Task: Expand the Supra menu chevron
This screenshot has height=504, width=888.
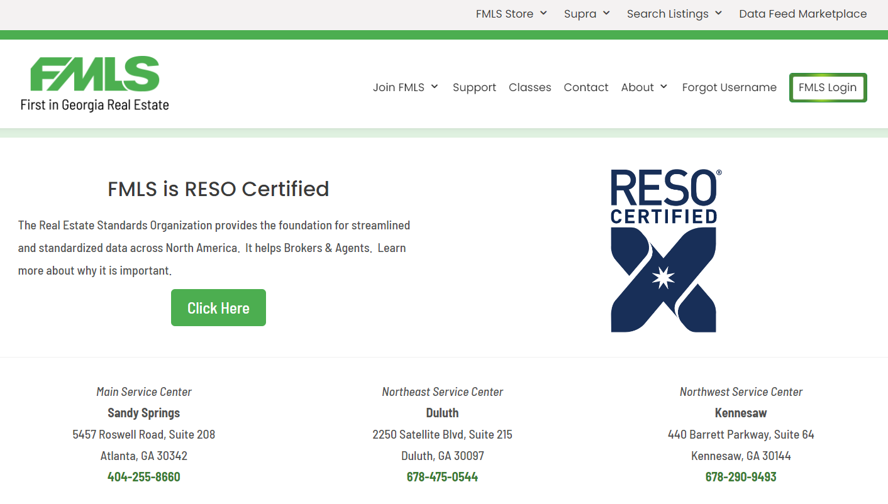Action: pos(606,13)
